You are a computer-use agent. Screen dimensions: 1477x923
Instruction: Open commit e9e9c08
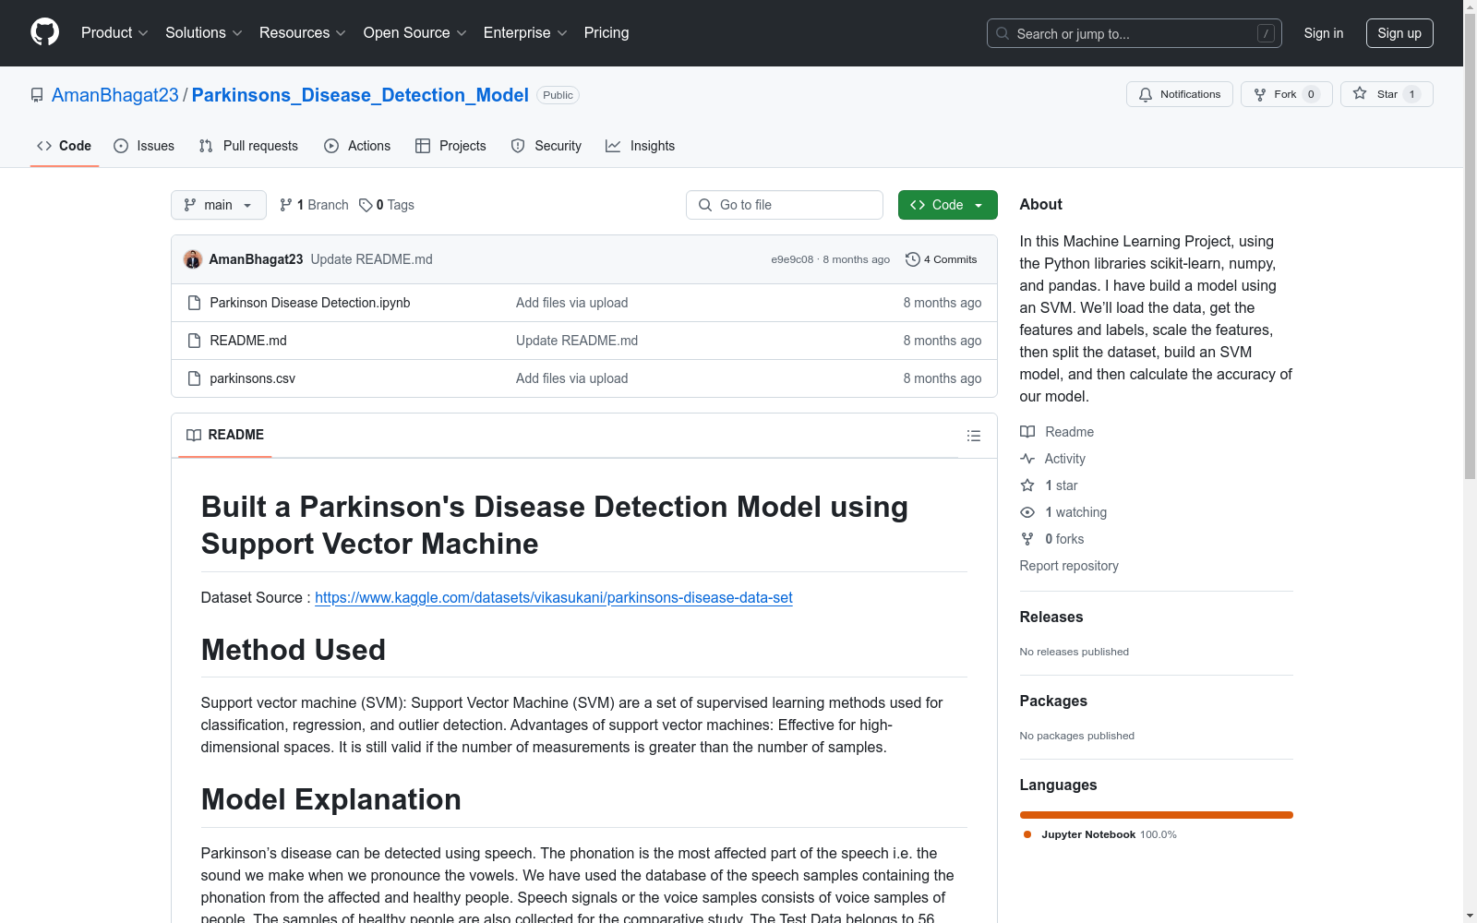(792, 259)
